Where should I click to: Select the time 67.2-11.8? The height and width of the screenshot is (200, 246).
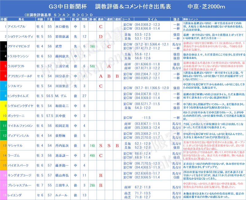(x=143, y=187)
